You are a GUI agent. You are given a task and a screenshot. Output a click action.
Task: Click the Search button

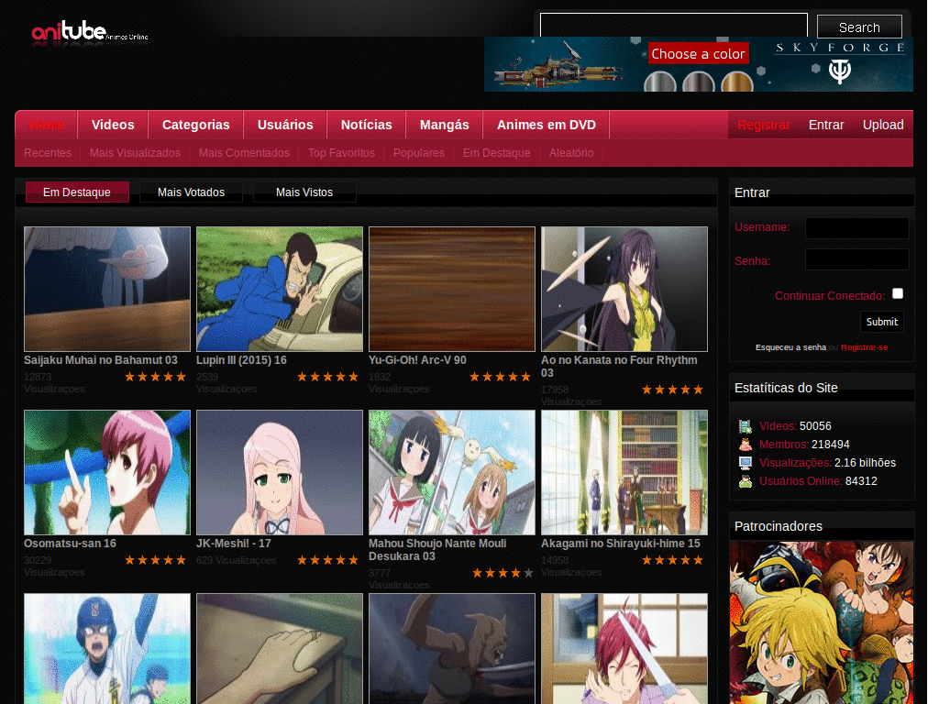[859, 27]
